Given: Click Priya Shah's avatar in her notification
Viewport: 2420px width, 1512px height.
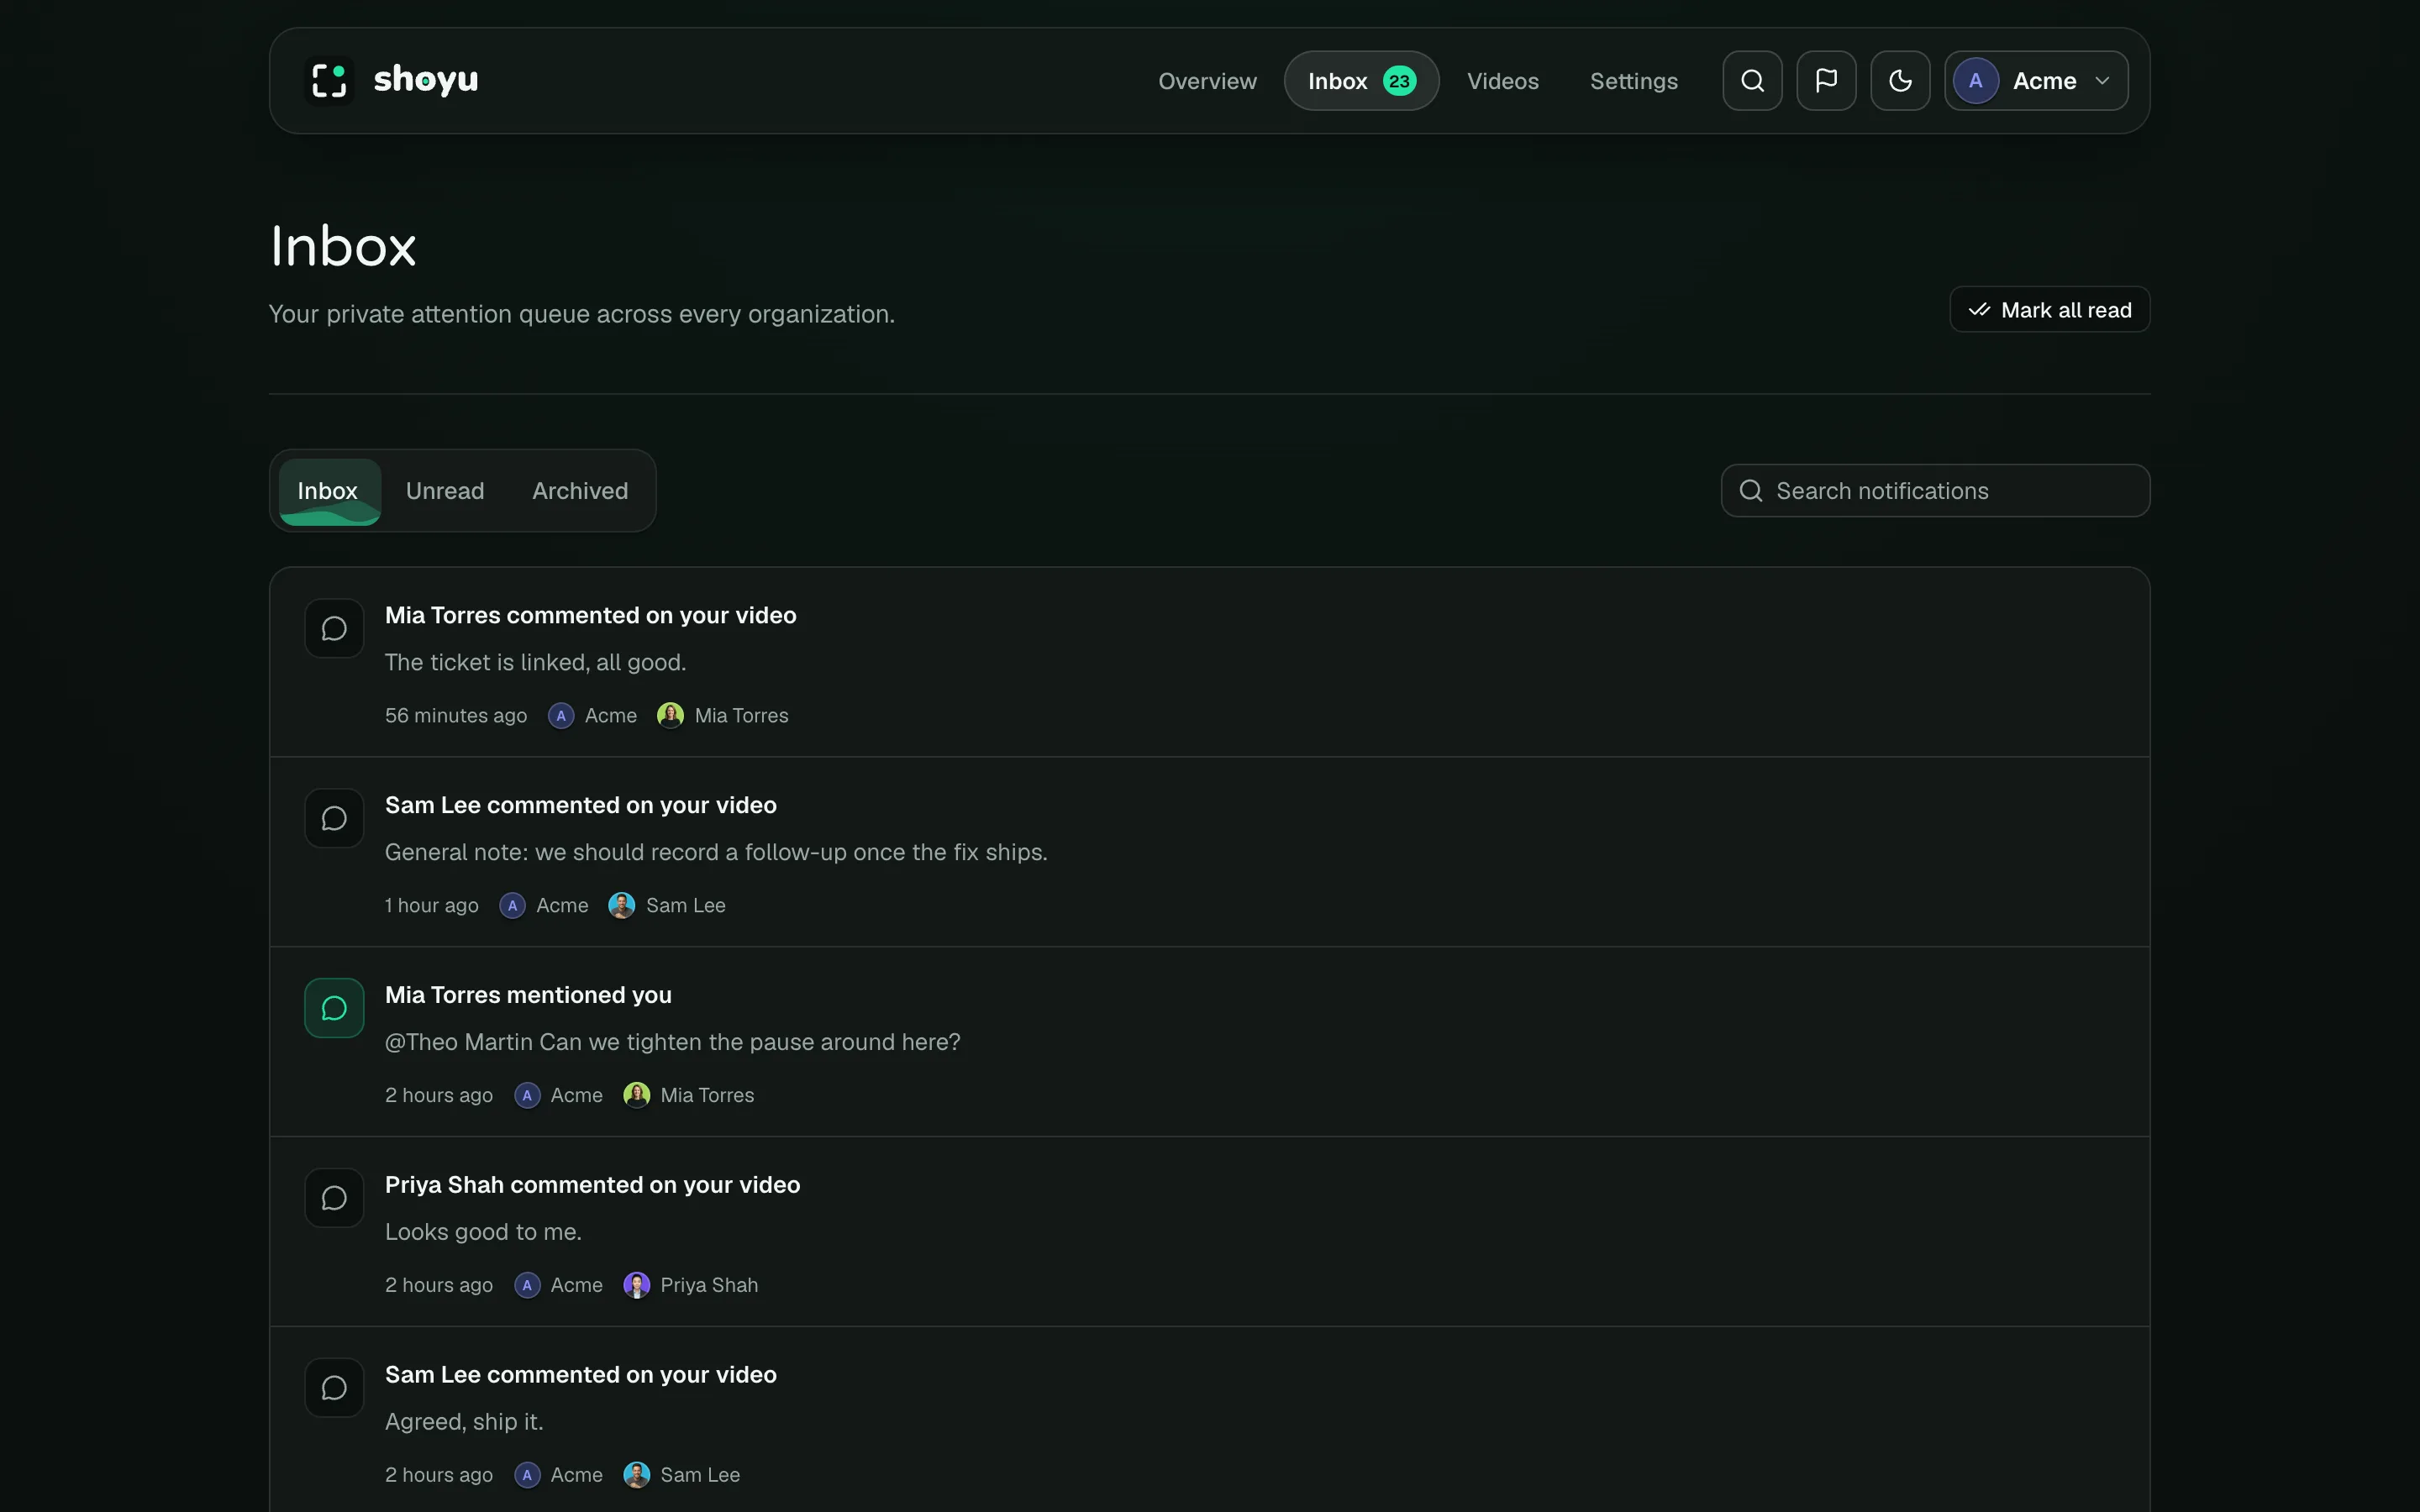Looking at the screenshot, I should 637,1285.
